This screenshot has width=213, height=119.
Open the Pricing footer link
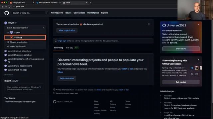[97, 113]
